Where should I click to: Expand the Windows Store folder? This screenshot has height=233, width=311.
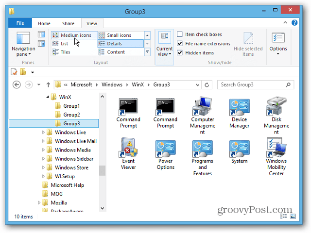coord(43,167)
